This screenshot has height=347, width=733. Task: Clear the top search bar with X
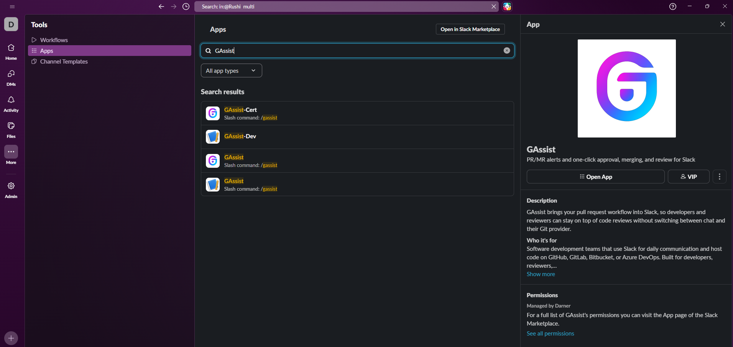click(494, 7)
